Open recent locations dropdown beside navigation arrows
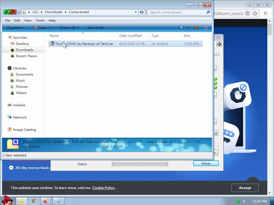Viewport: 274px width, 205px height. [19, 13]
